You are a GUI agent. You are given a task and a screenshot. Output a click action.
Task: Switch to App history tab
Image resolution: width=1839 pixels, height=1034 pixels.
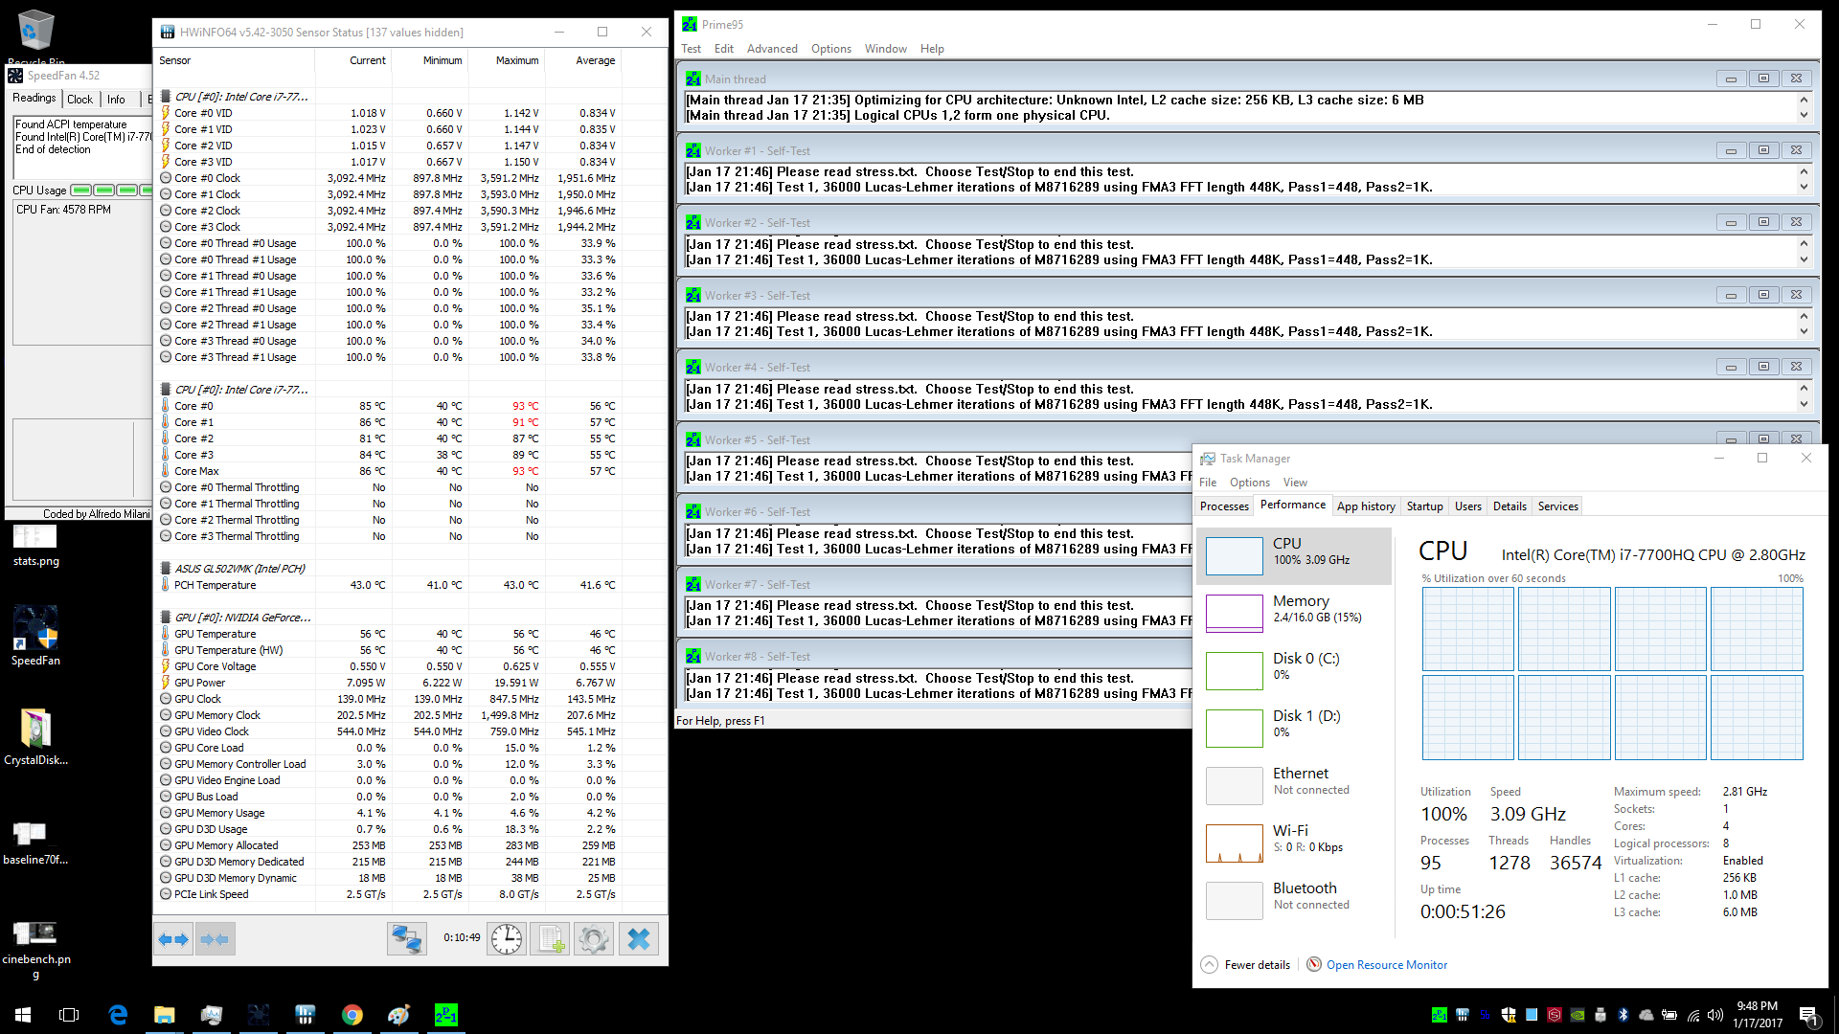click(1366, 506)
